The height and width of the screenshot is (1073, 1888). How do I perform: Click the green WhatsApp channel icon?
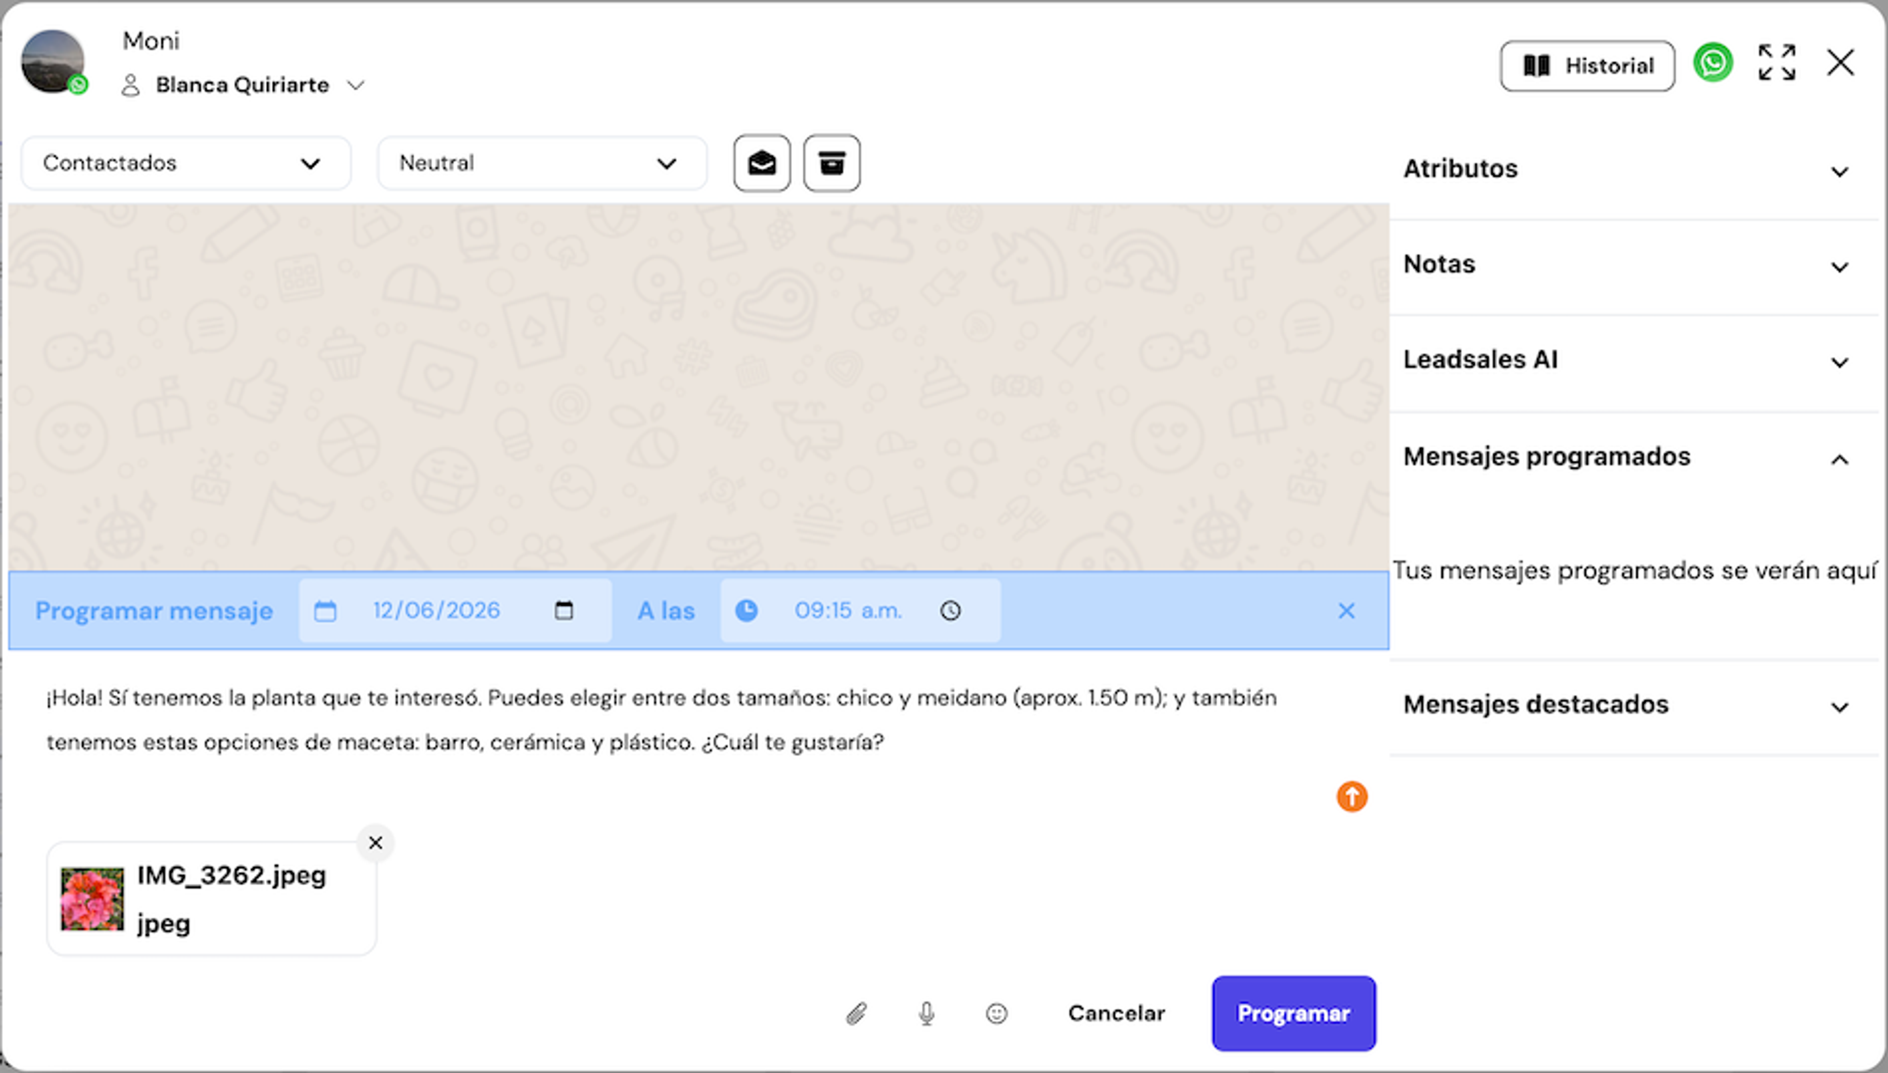pyautogui.click(x=1712, y=62)
